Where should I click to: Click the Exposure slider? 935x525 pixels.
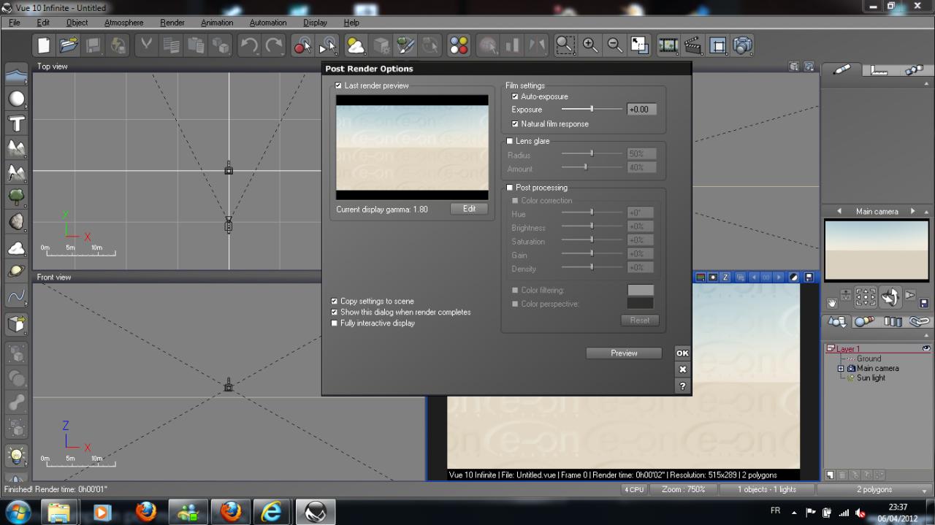[592, 110]
